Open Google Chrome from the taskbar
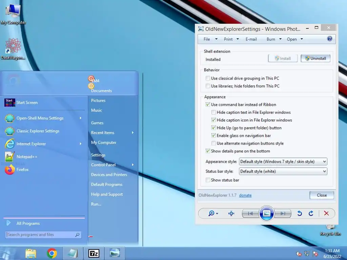 point(52,253)
